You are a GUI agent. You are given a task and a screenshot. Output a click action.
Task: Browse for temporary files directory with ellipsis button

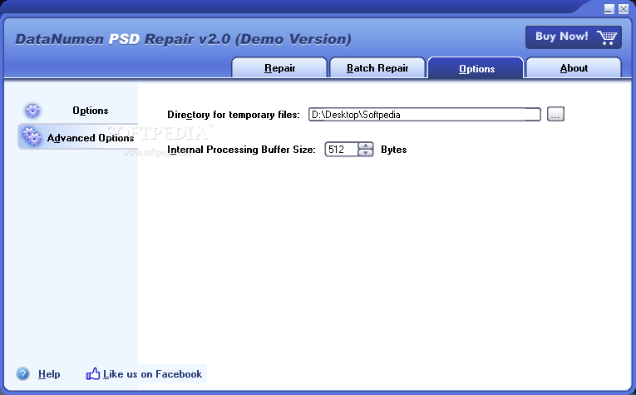coord(555,114)
